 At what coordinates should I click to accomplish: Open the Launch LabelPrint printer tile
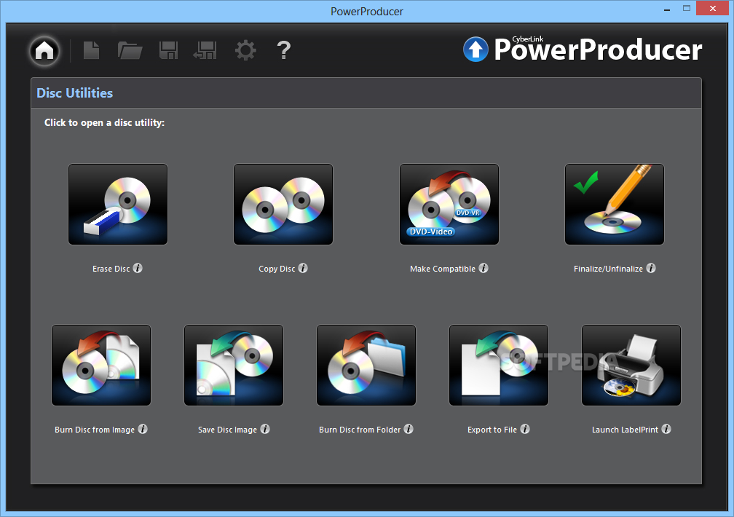[x=631, y=366]
